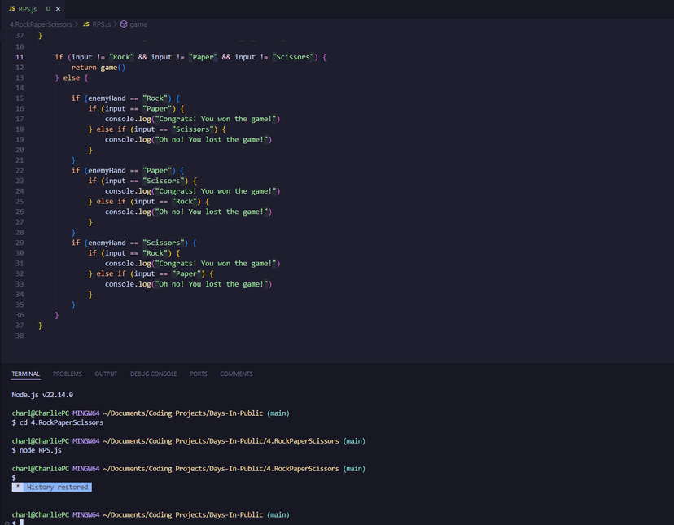View the COMMENTS panel tab
674x525 pixels.
[236, 374]
